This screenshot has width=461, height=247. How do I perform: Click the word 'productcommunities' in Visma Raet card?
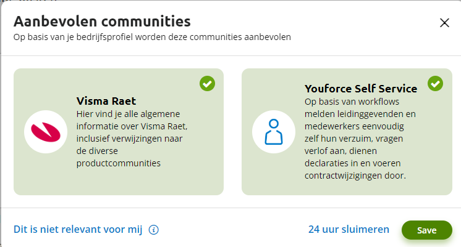click(x=118, y=163)
